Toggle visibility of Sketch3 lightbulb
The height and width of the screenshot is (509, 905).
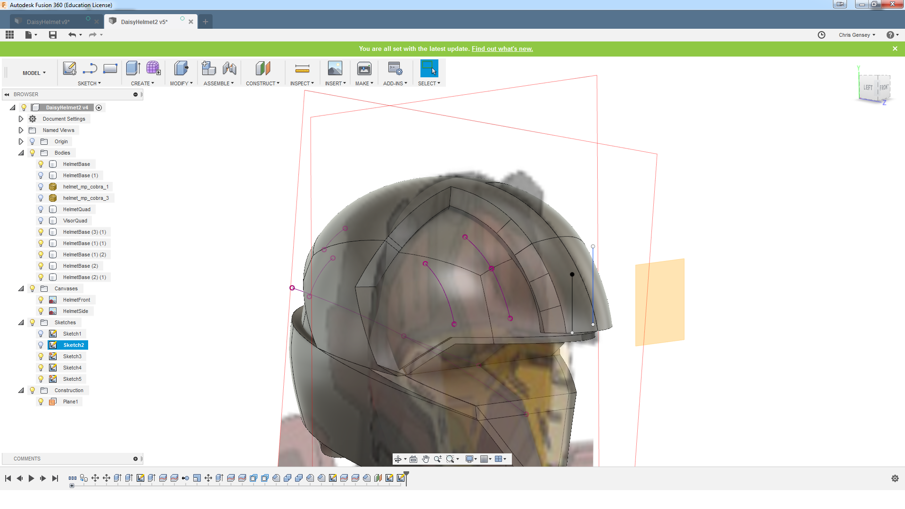(41, 356)
